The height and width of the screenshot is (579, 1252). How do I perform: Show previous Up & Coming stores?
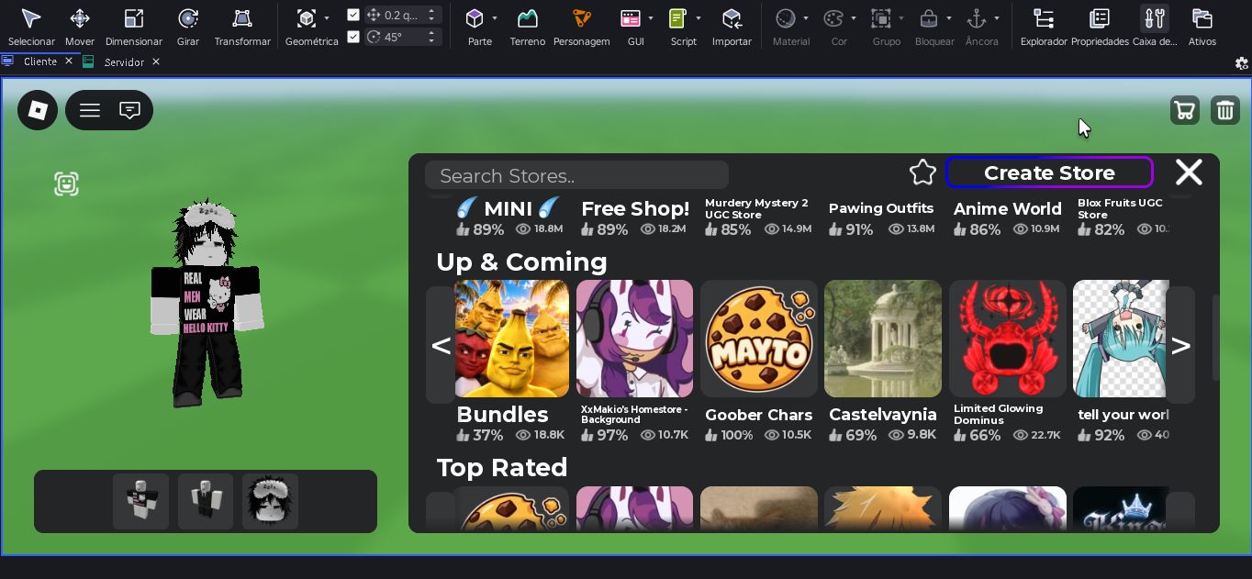click(441, 345)
